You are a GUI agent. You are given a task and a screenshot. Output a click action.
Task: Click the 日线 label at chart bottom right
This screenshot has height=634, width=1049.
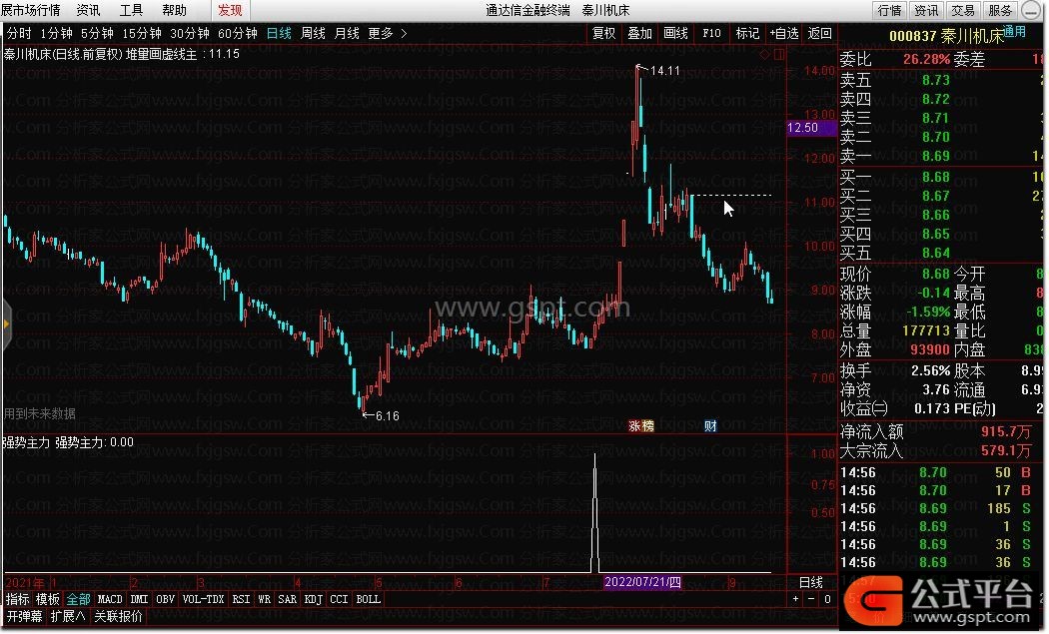pyautogui.click(x=811, y=582)
